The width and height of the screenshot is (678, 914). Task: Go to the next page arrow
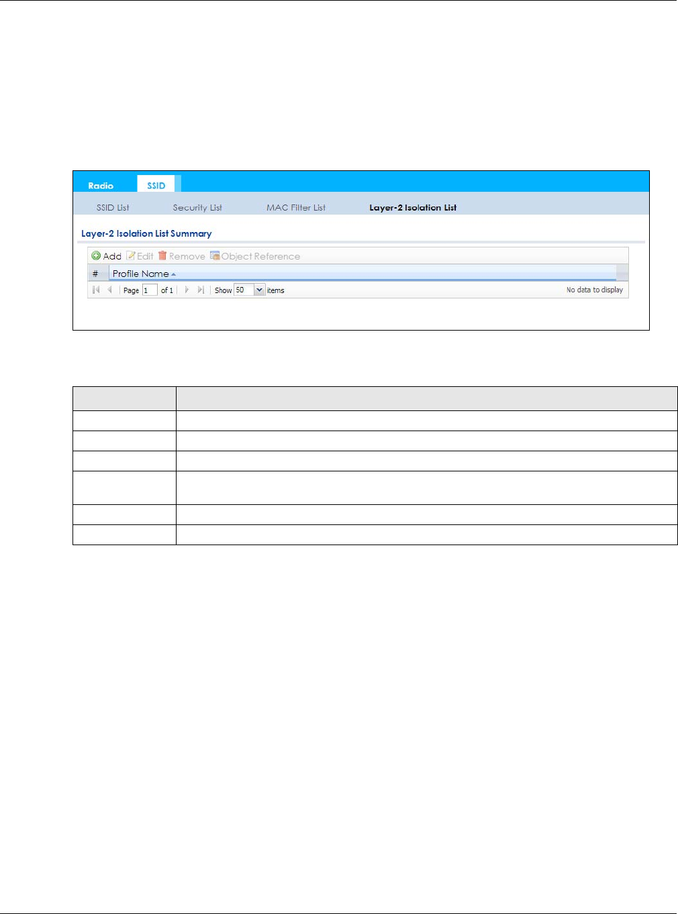pos(187,290)
